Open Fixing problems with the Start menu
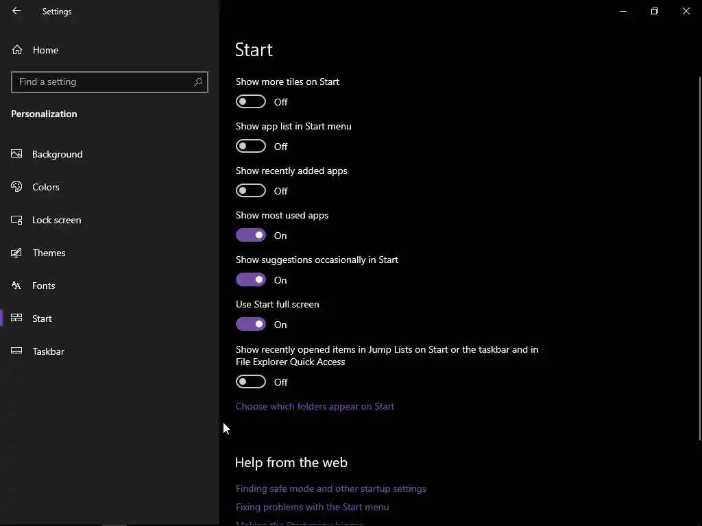Screen dimensions: 702x526 312,507
